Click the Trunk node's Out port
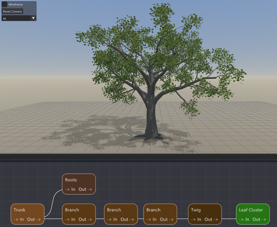Image resolution: width=277 pixels, height=227 pixels. 34,219
